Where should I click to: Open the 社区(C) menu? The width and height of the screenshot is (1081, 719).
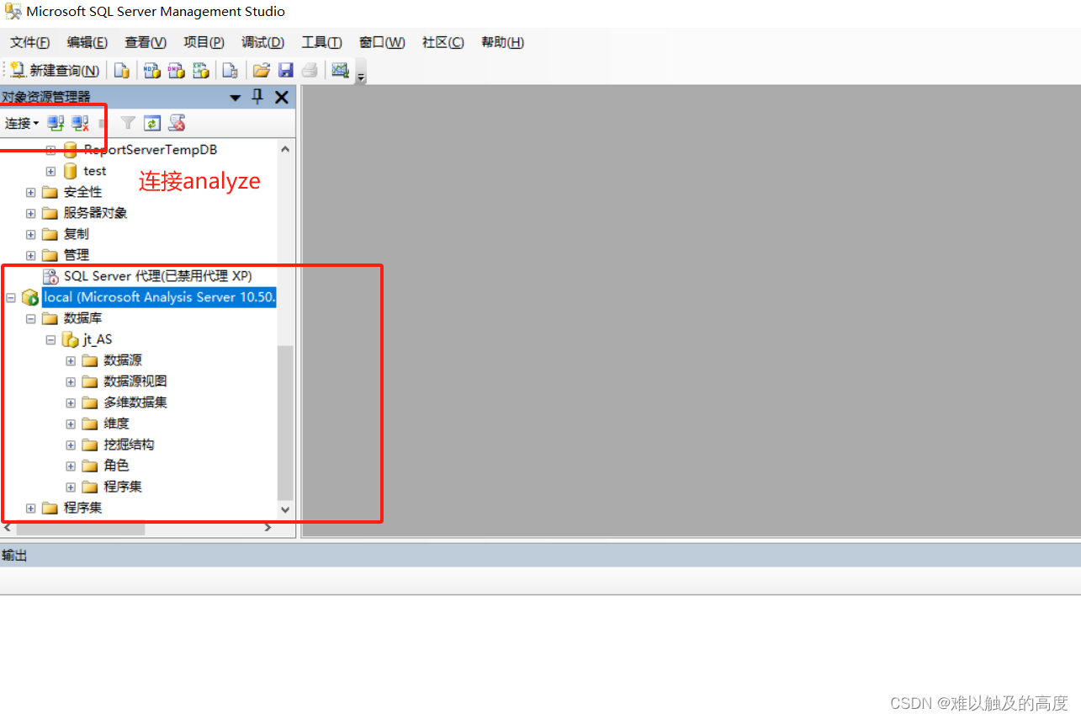pyautogui.click(x=442, y=42)
